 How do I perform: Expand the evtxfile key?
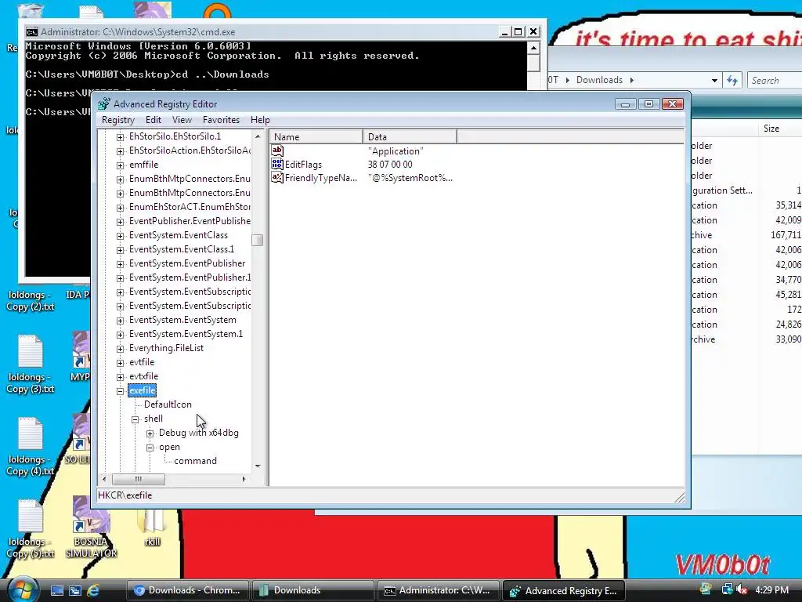[120, 377]
